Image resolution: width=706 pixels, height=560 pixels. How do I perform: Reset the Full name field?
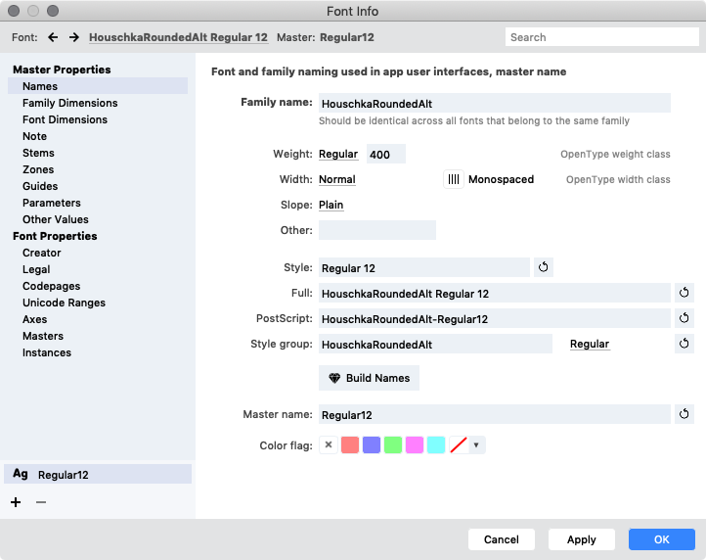pos(684,293)
